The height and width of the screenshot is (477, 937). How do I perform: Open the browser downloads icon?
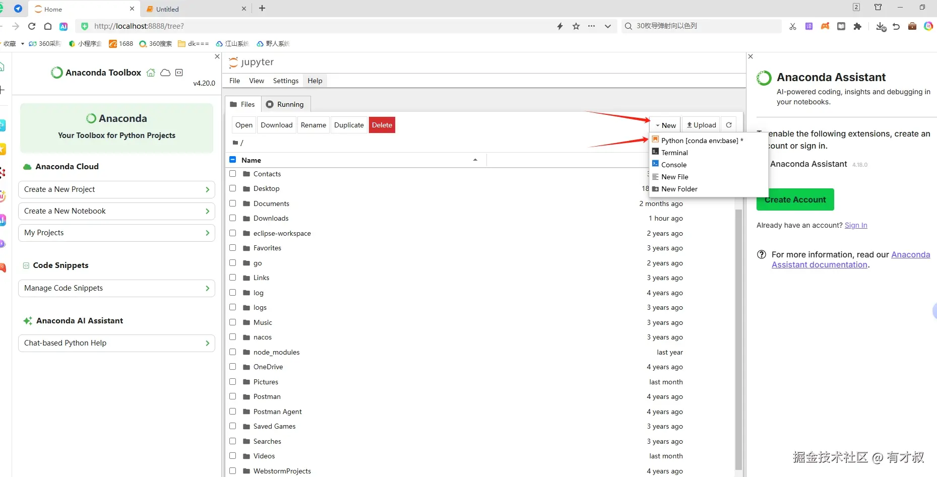tap(881, 27)
